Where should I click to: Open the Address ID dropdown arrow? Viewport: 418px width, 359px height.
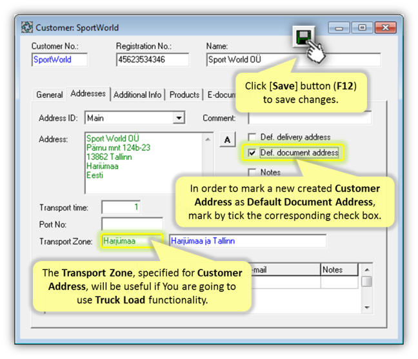click(x=179, y=118)
